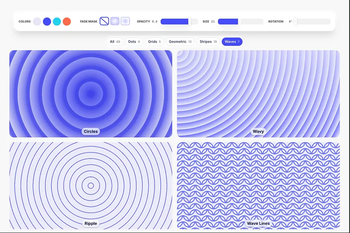This screenshot has height=233, width=350.
Task: Click the FADE MASK label
Action: click(x=88, y=22)
